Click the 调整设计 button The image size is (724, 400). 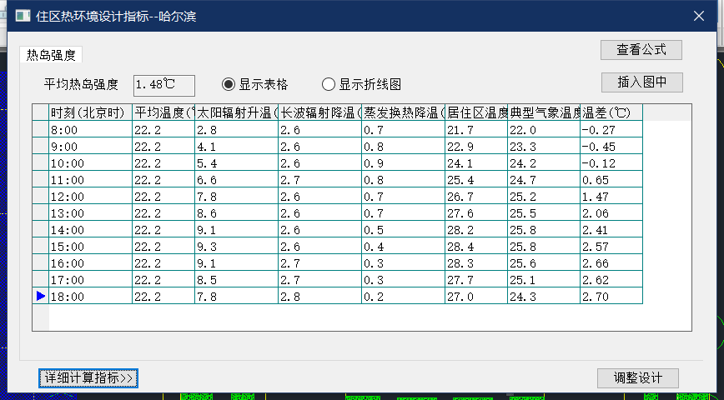tap(638, 377)
